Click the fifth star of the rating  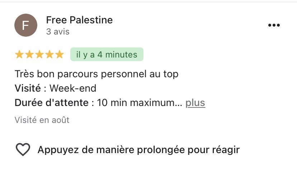59,55
